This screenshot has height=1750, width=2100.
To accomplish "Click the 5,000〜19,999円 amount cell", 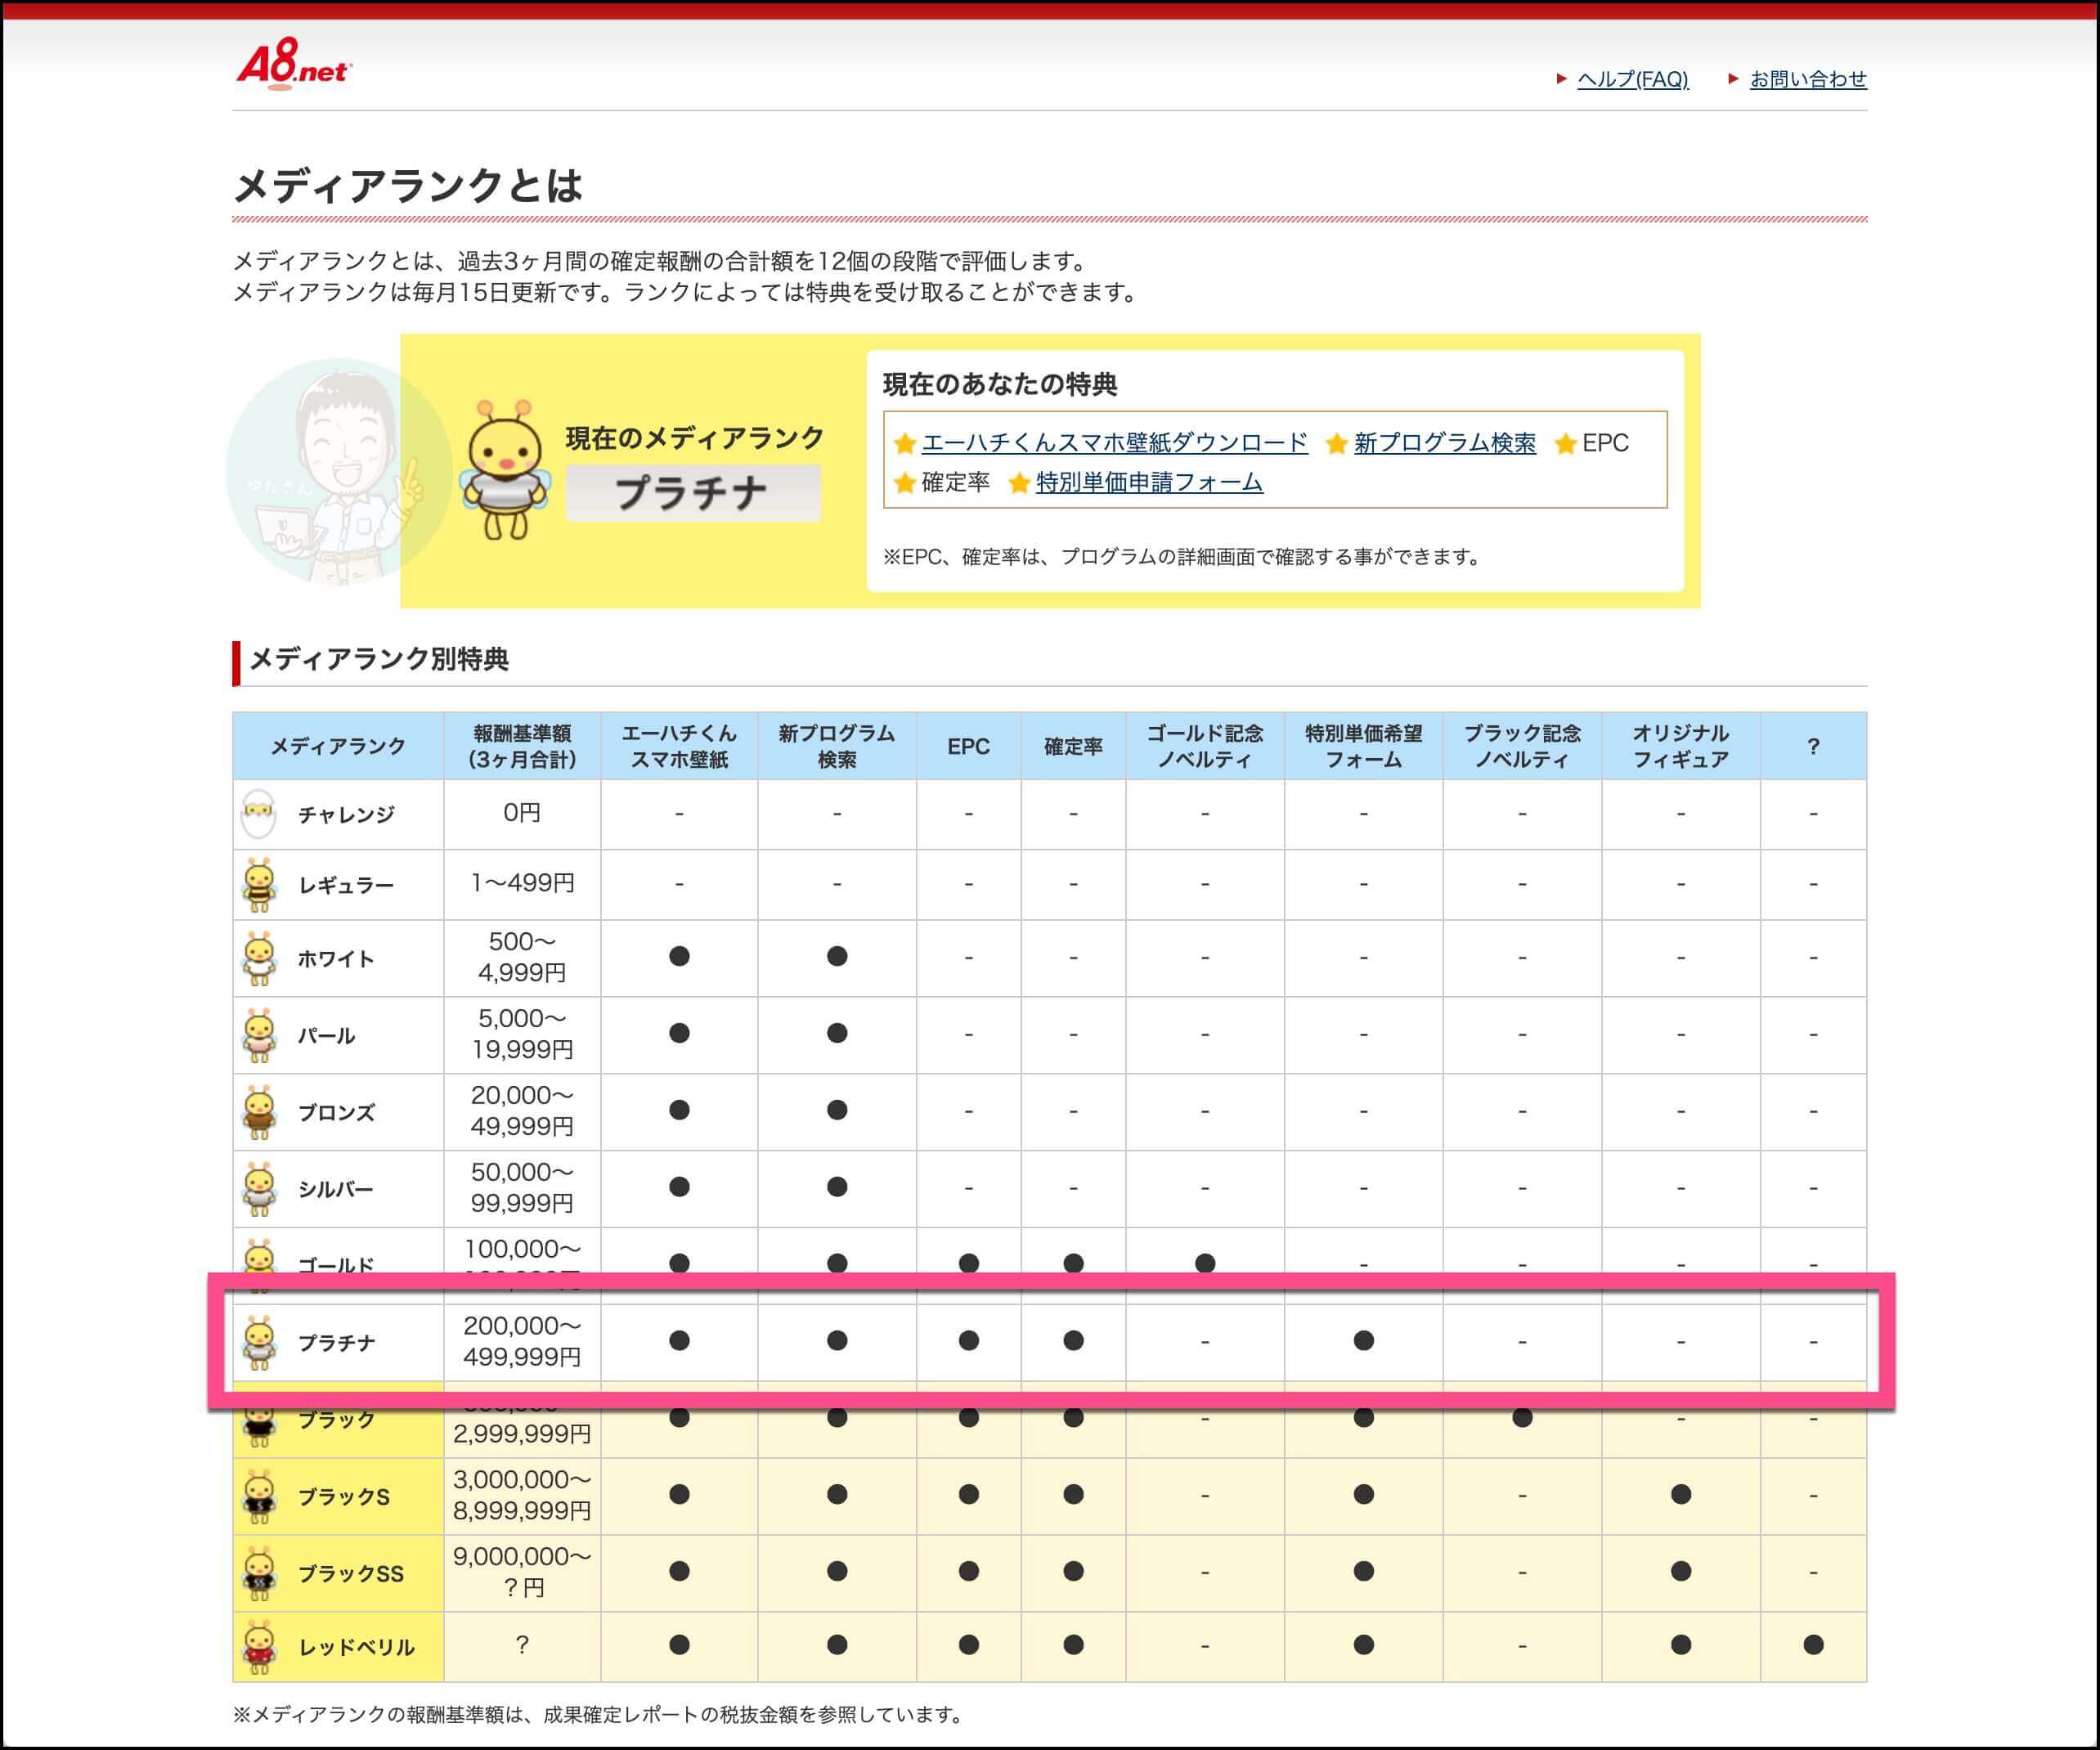I will tap(522, 1034).
